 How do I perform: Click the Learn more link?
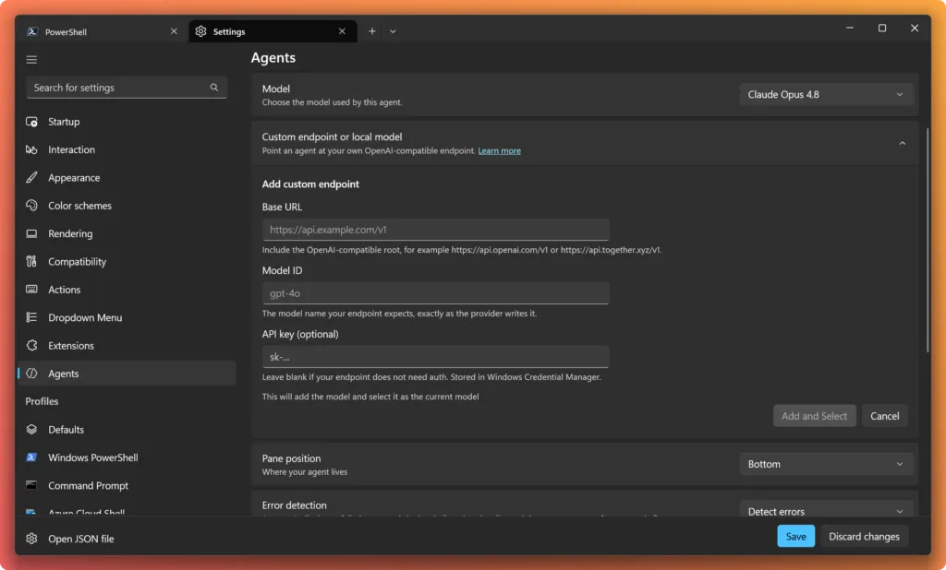click(x=499, y=150)
